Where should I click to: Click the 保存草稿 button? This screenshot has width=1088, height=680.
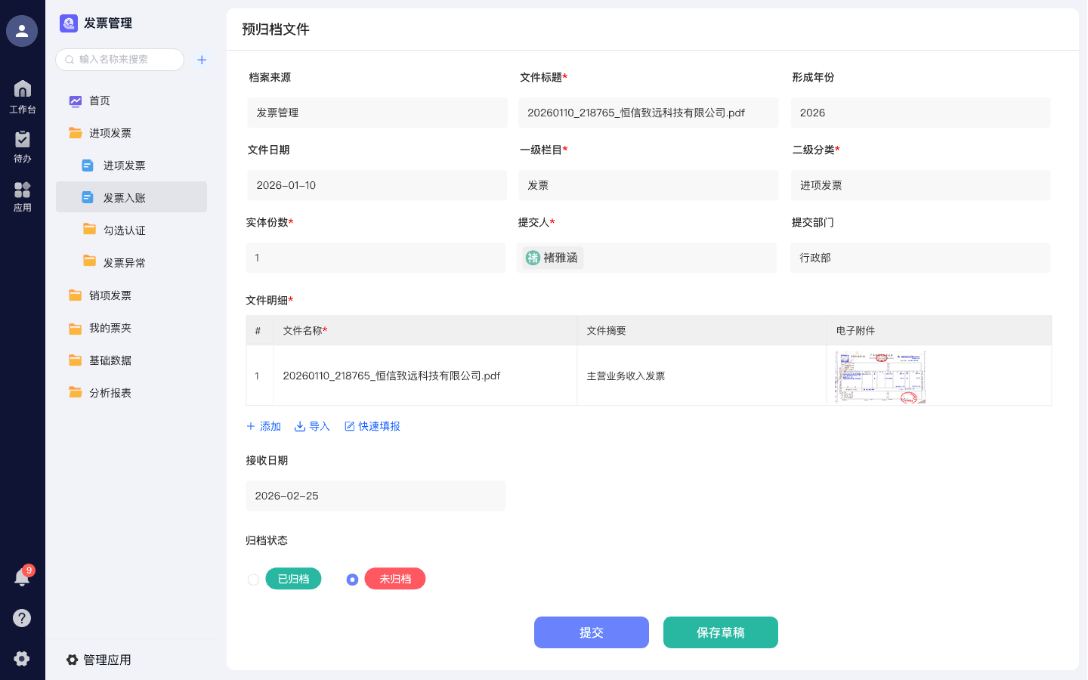pyautogui.click(x=721, y=632)
